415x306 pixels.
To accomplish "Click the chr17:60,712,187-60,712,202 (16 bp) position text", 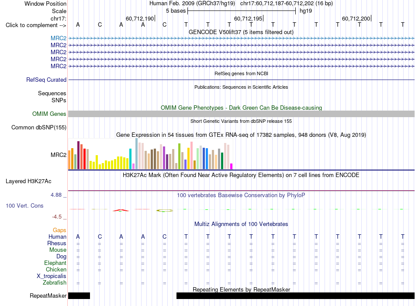I will 287,3.
